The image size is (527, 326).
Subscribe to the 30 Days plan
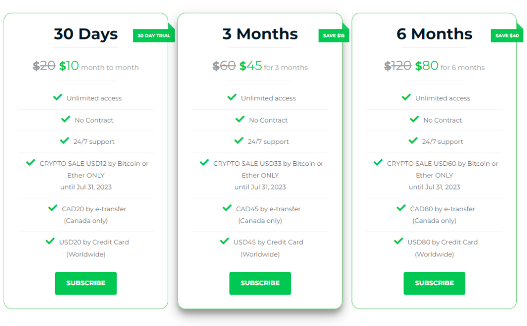(85, 283)
